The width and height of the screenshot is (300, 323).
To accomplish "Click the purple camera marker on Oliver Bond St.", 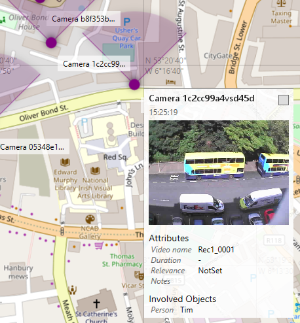I will pyautogui.click(x=134, y=84).
